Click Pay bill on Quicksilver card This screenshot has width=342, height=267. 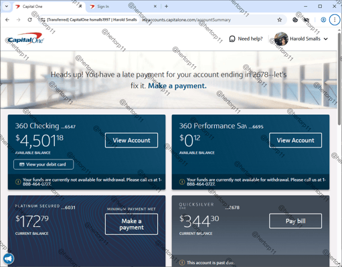click(x=295, y=221)
